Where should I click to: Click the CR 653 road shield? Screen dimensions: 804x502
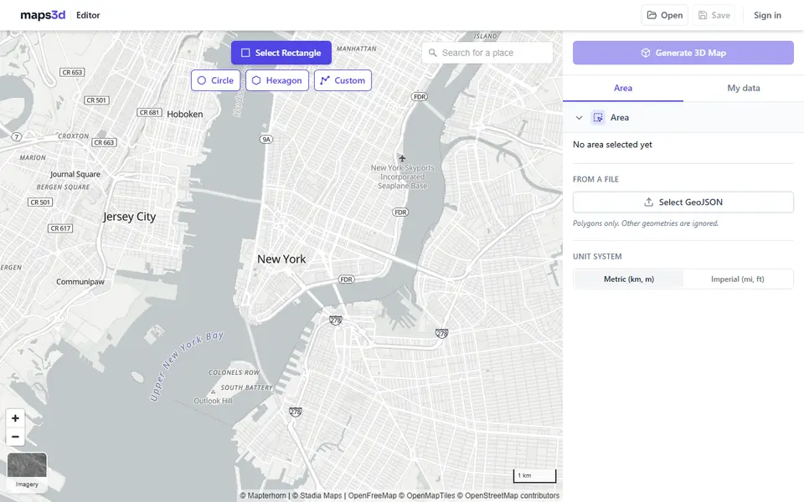[72, 72]
